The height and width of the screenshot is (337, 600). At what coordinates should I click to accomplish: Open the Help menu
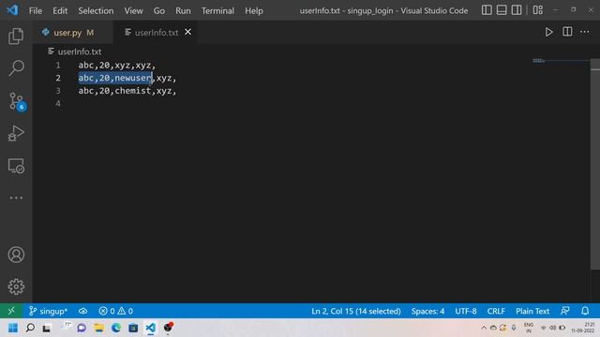pyautogui.click(x=254, y=10)
